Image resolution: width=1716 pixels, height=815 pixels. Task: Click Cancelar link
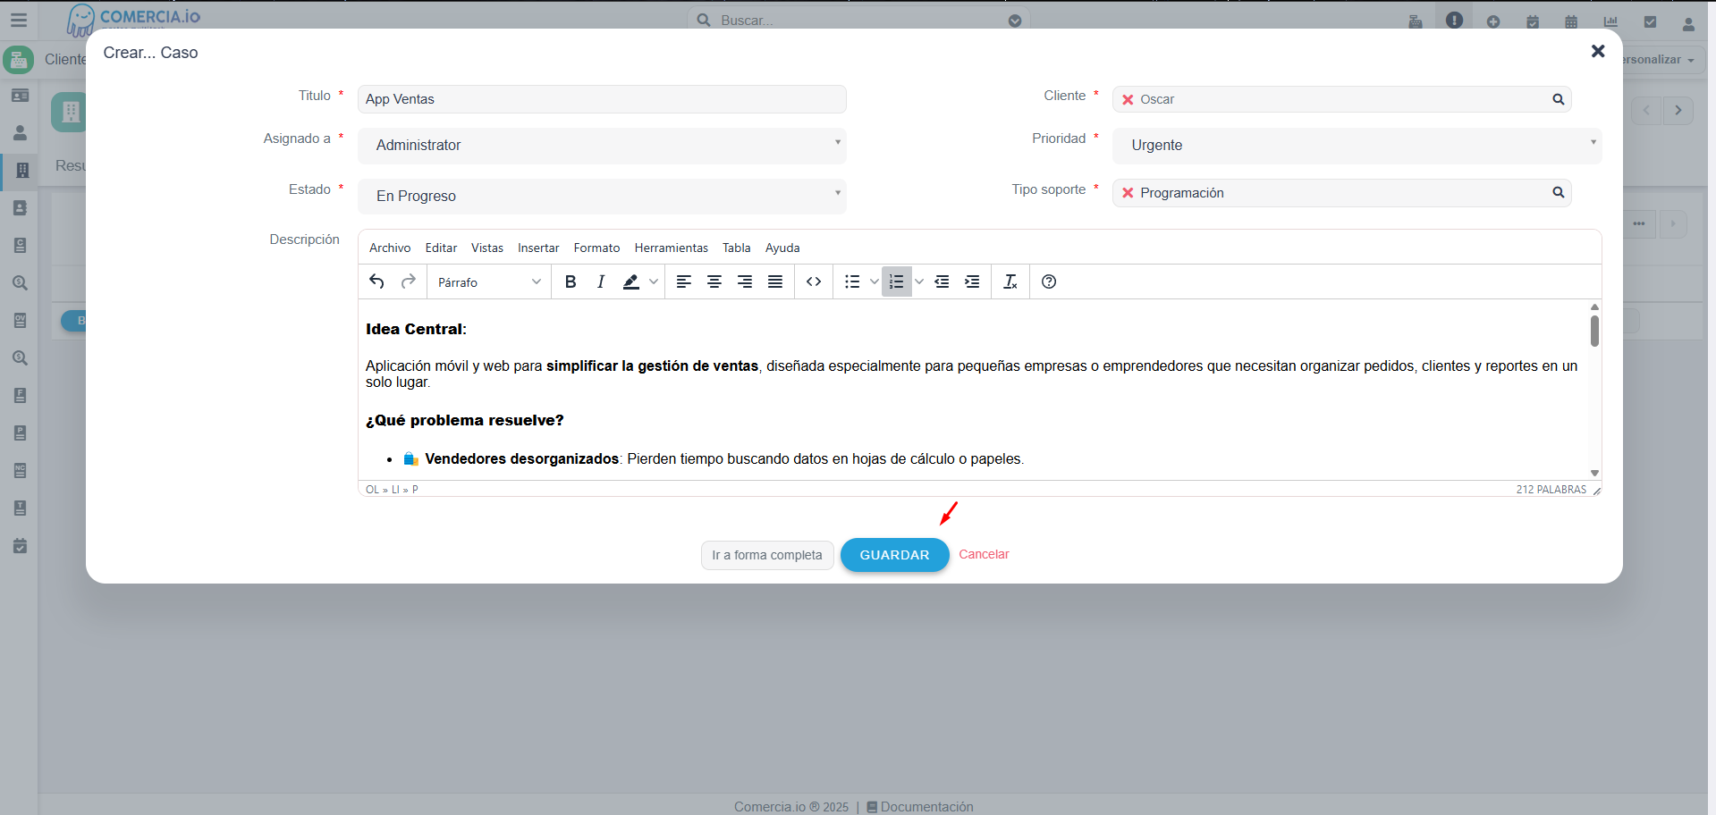tap(984, 554)
